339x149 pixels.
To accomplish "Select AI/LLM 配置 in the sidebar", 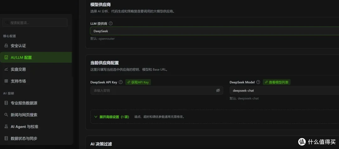I will (x=36, y=57).
